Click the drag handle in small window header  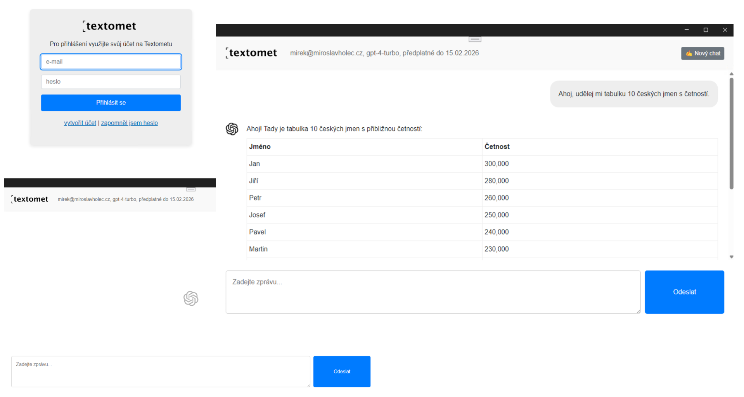coord(191,189)
